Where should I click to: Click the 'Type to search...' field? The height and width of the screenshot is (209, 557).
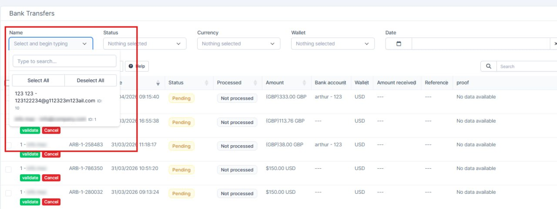point(64,61)
